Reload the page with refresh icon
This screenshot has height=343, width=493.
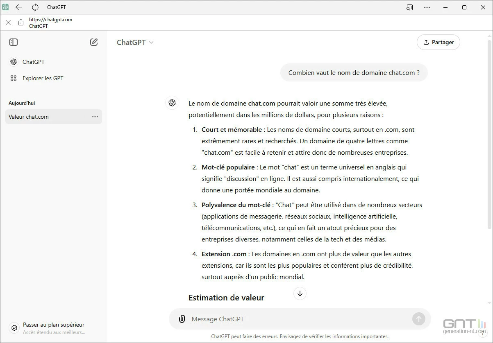[x=35, y=7]
